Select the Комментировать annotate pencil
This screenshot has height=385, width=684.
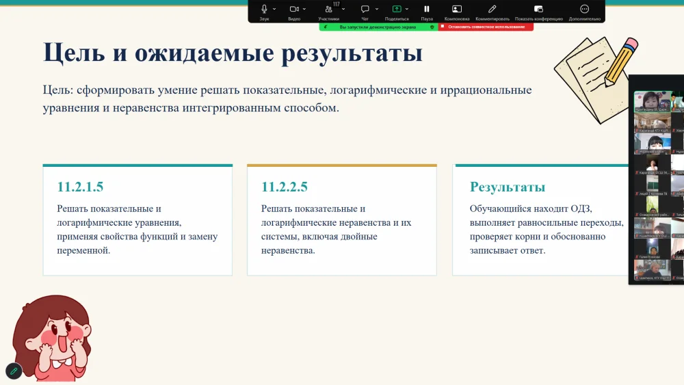(492, 9)
